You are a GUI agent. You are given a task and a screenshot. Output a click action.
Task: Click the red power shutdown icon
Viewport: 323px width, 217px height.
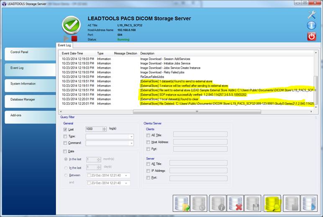coord(311,37)
